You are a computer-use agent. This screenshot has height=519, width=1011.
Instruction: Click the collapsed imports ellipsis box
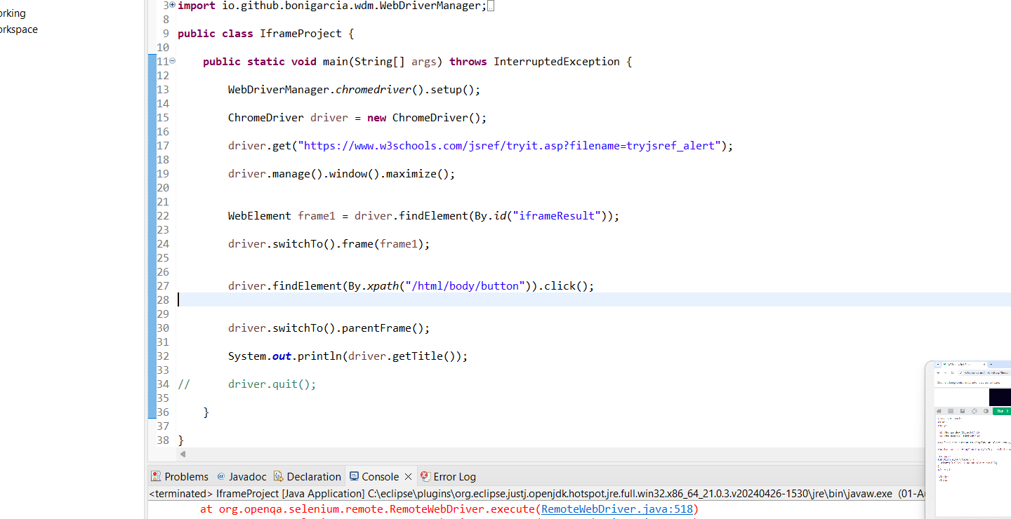pyautogui.click(x=490, y=6)
